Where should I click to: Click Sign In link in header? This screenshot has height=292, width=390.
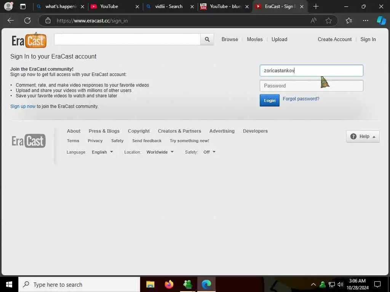368,39
